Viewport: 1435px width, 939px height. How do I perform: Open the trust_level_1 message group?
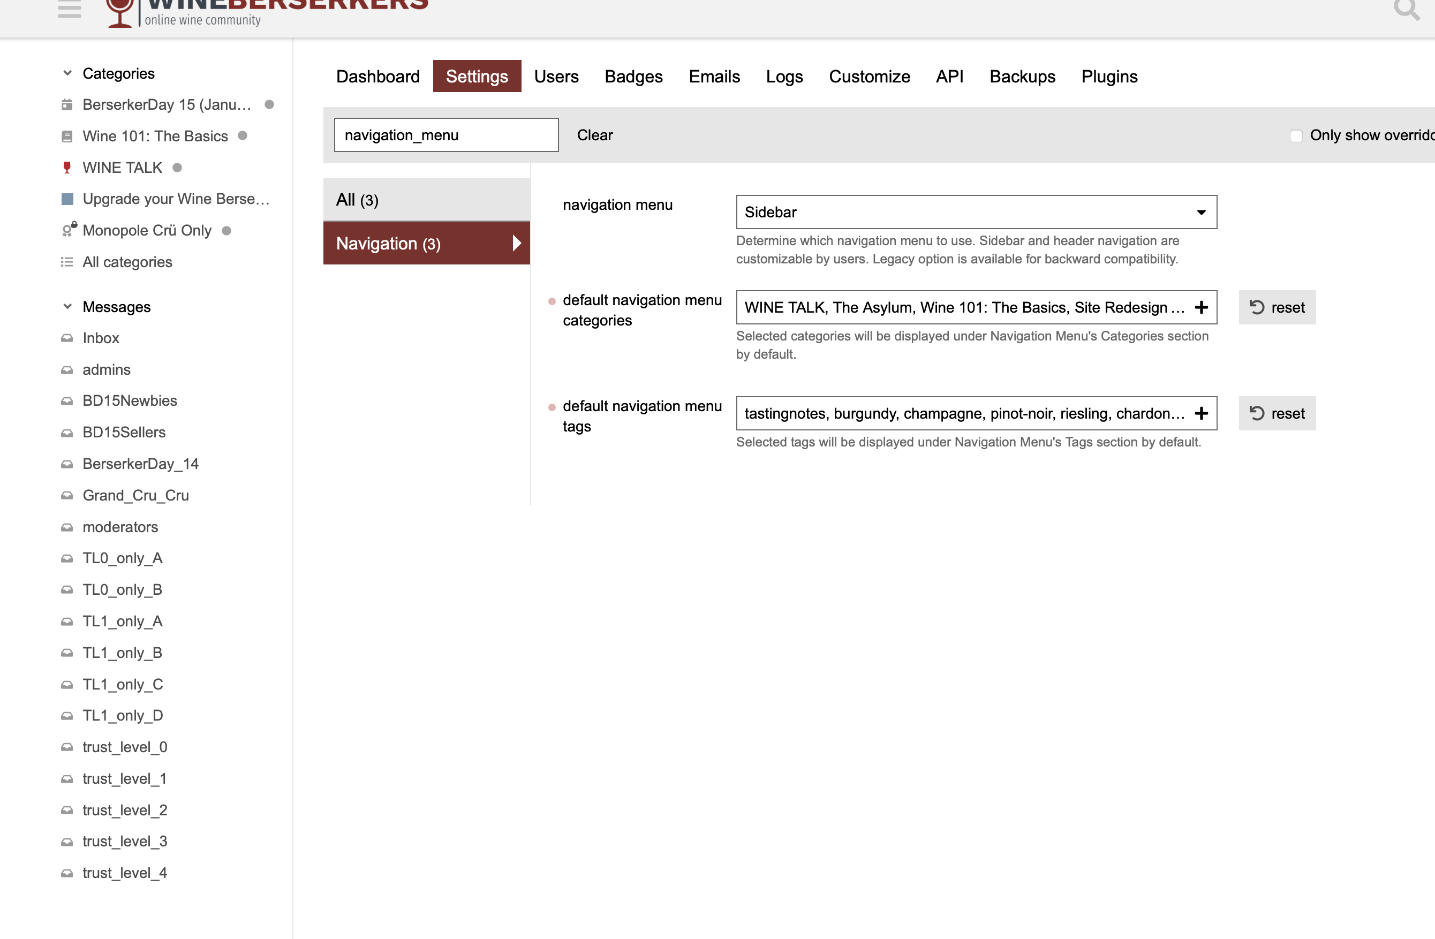125,779
